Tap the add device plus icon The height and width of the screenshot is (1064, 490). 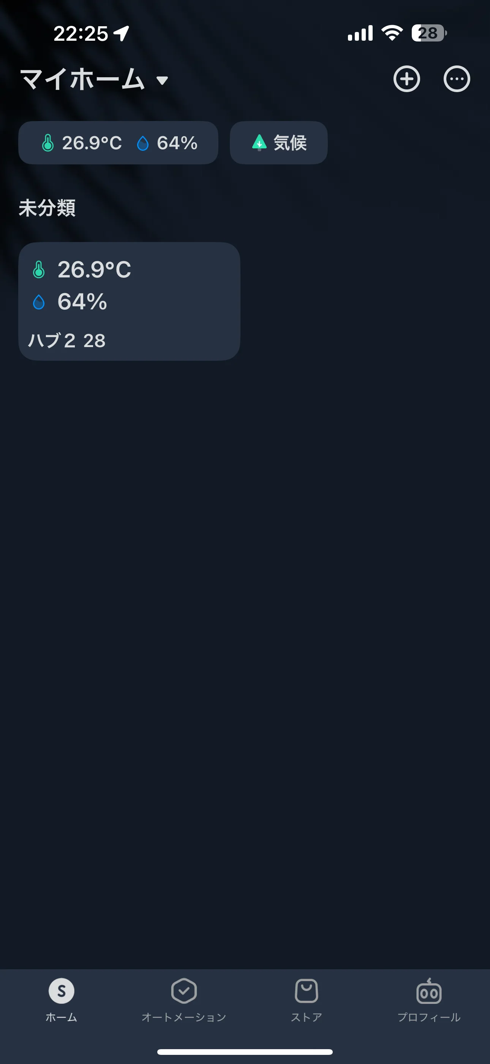point(407,79)
